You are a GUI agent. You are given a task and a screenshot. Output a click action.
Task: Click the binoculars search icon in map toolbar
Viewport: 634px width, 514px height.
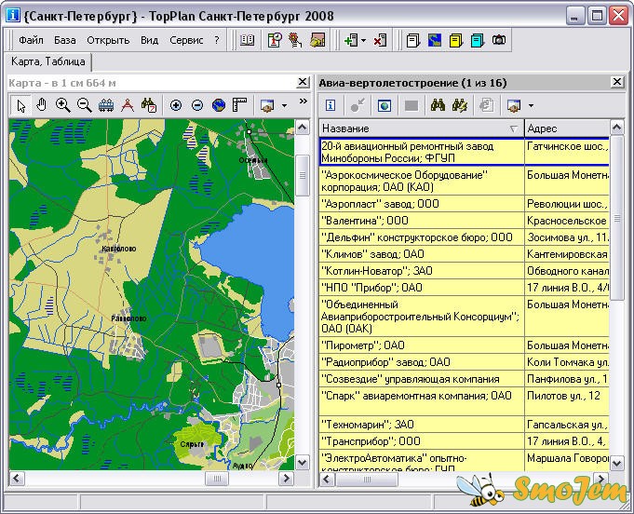(148, 105)
